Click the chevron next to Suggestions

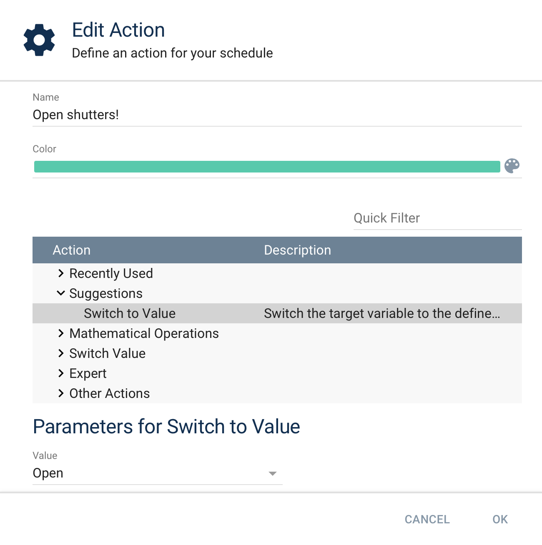pos(61,293)
